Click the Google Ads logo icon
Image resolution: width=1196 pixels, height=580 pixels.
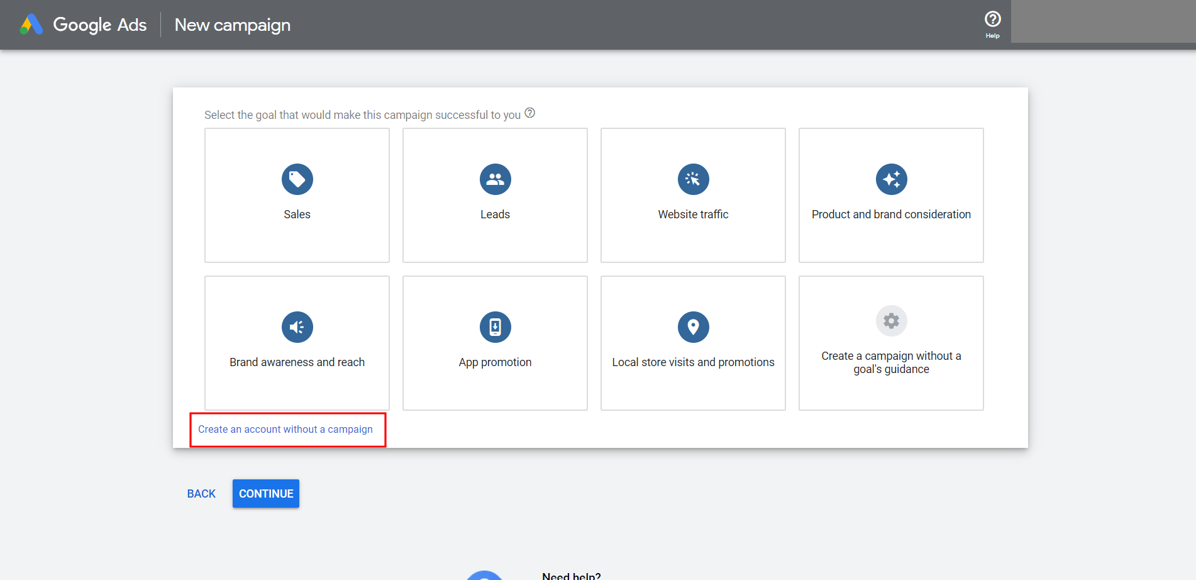(x=31, y=25)
